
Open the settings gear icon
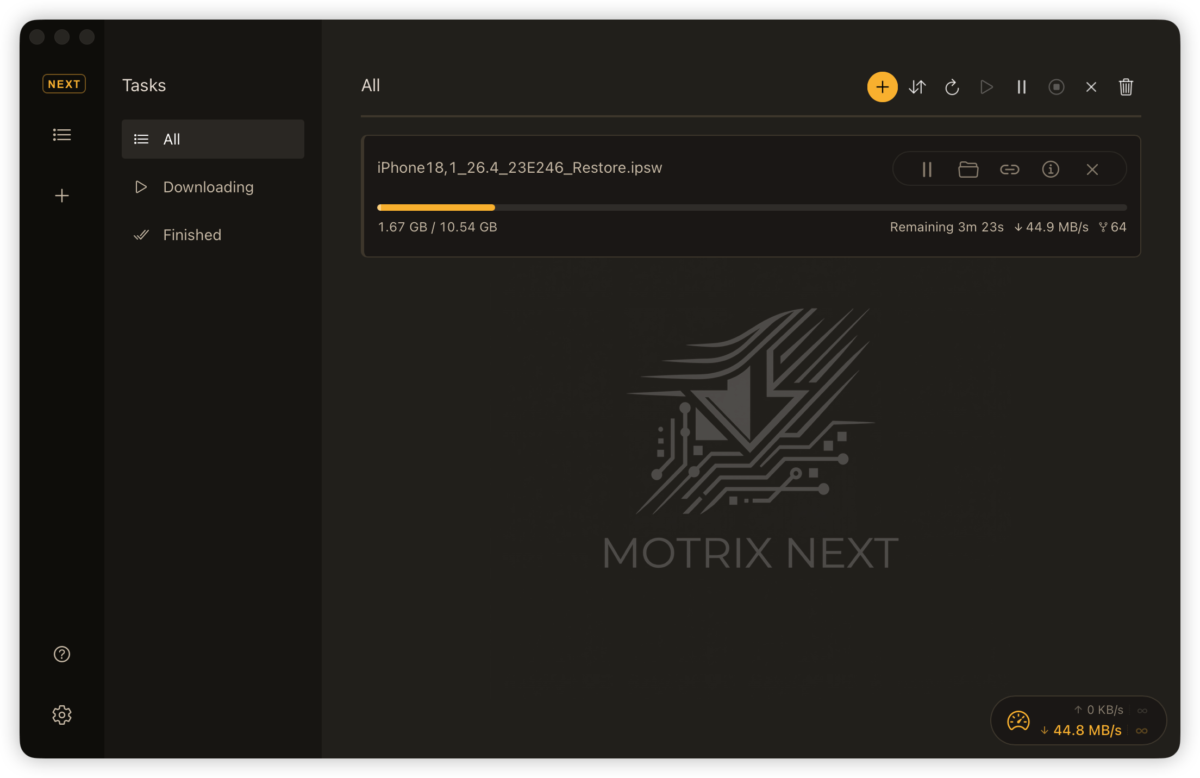coord(62,715)
